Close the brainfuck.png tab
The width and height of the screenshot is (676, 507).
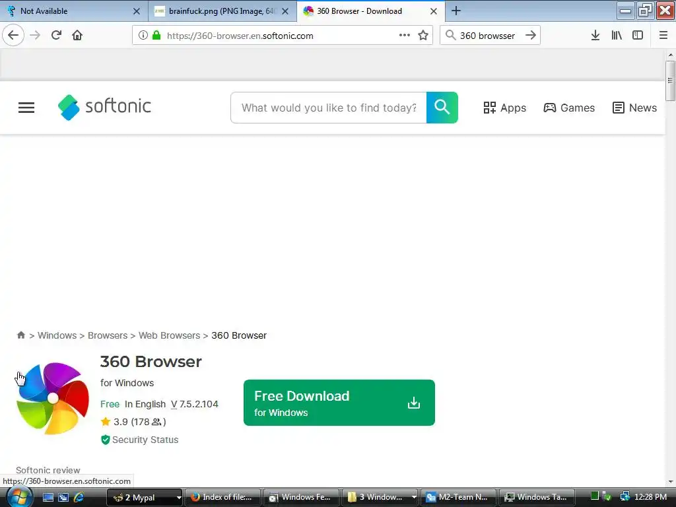point(285,11)
